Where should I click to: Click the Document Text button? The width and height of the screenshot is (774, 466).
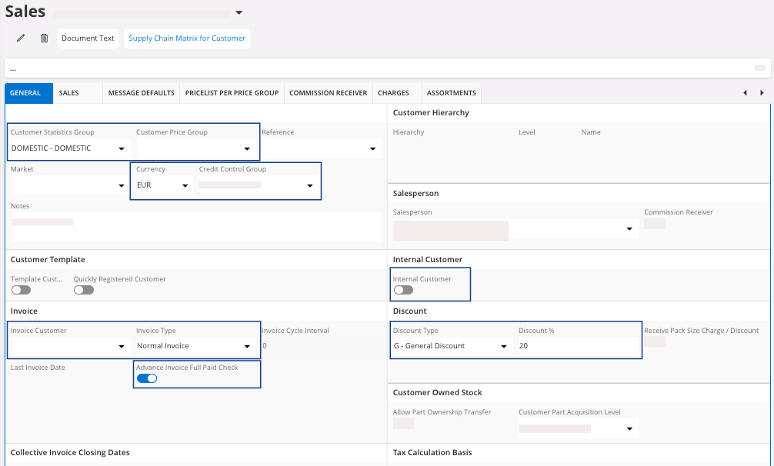pyautogui.click(x=88, y=38)
